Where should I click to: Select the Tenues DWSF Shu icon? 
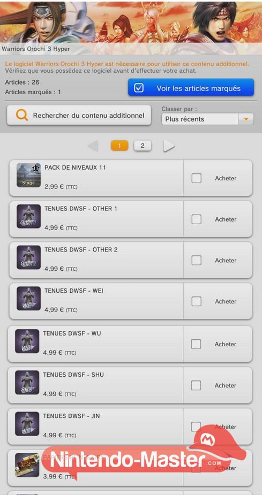coord(27,383)
